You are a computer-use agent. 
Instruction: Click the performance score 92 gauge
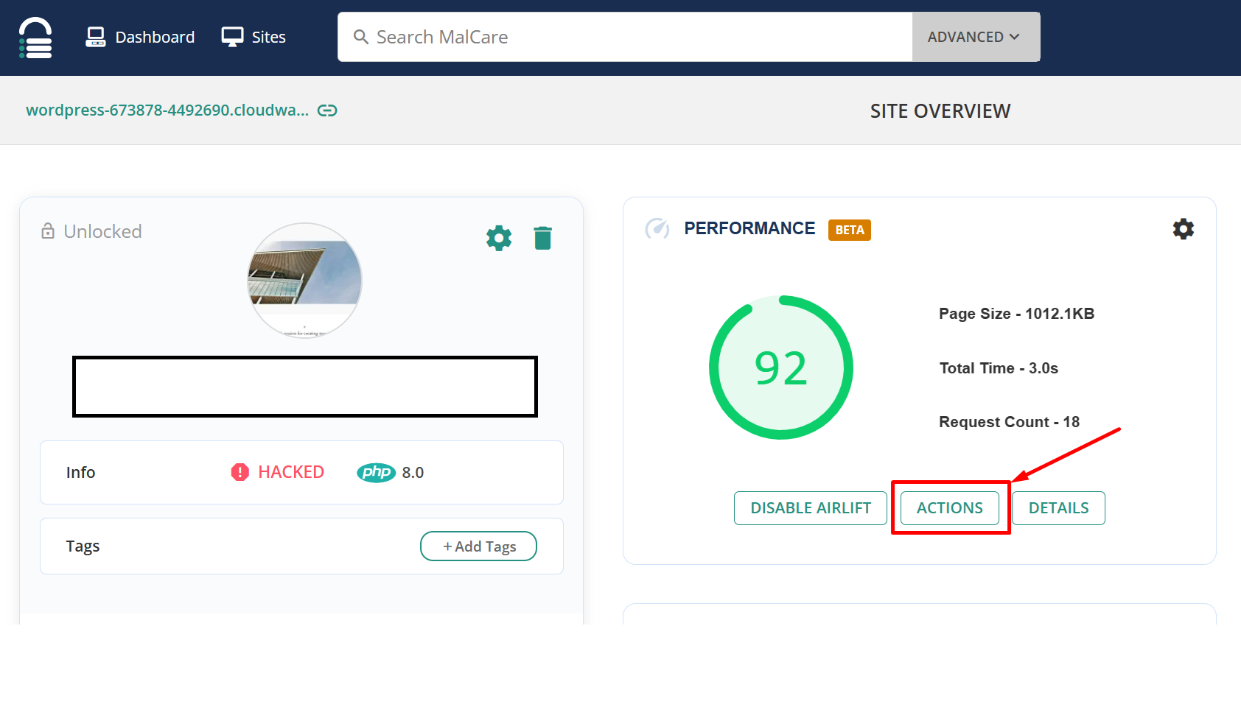pyautogui.click(x=781, y=367)
